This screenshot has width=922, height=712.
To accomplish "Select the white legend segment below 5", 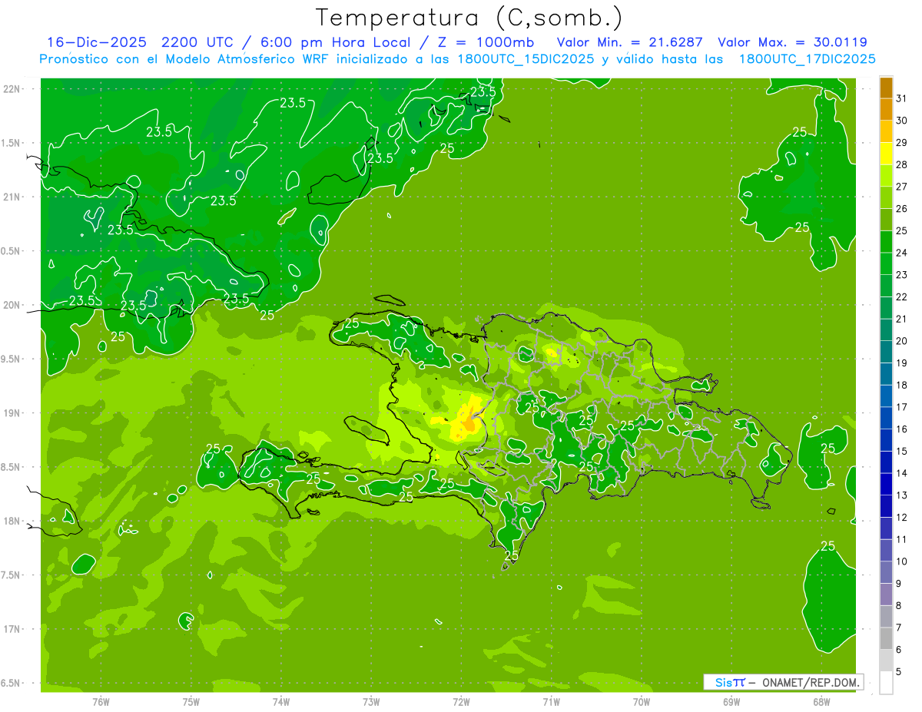I will [886, 683].
